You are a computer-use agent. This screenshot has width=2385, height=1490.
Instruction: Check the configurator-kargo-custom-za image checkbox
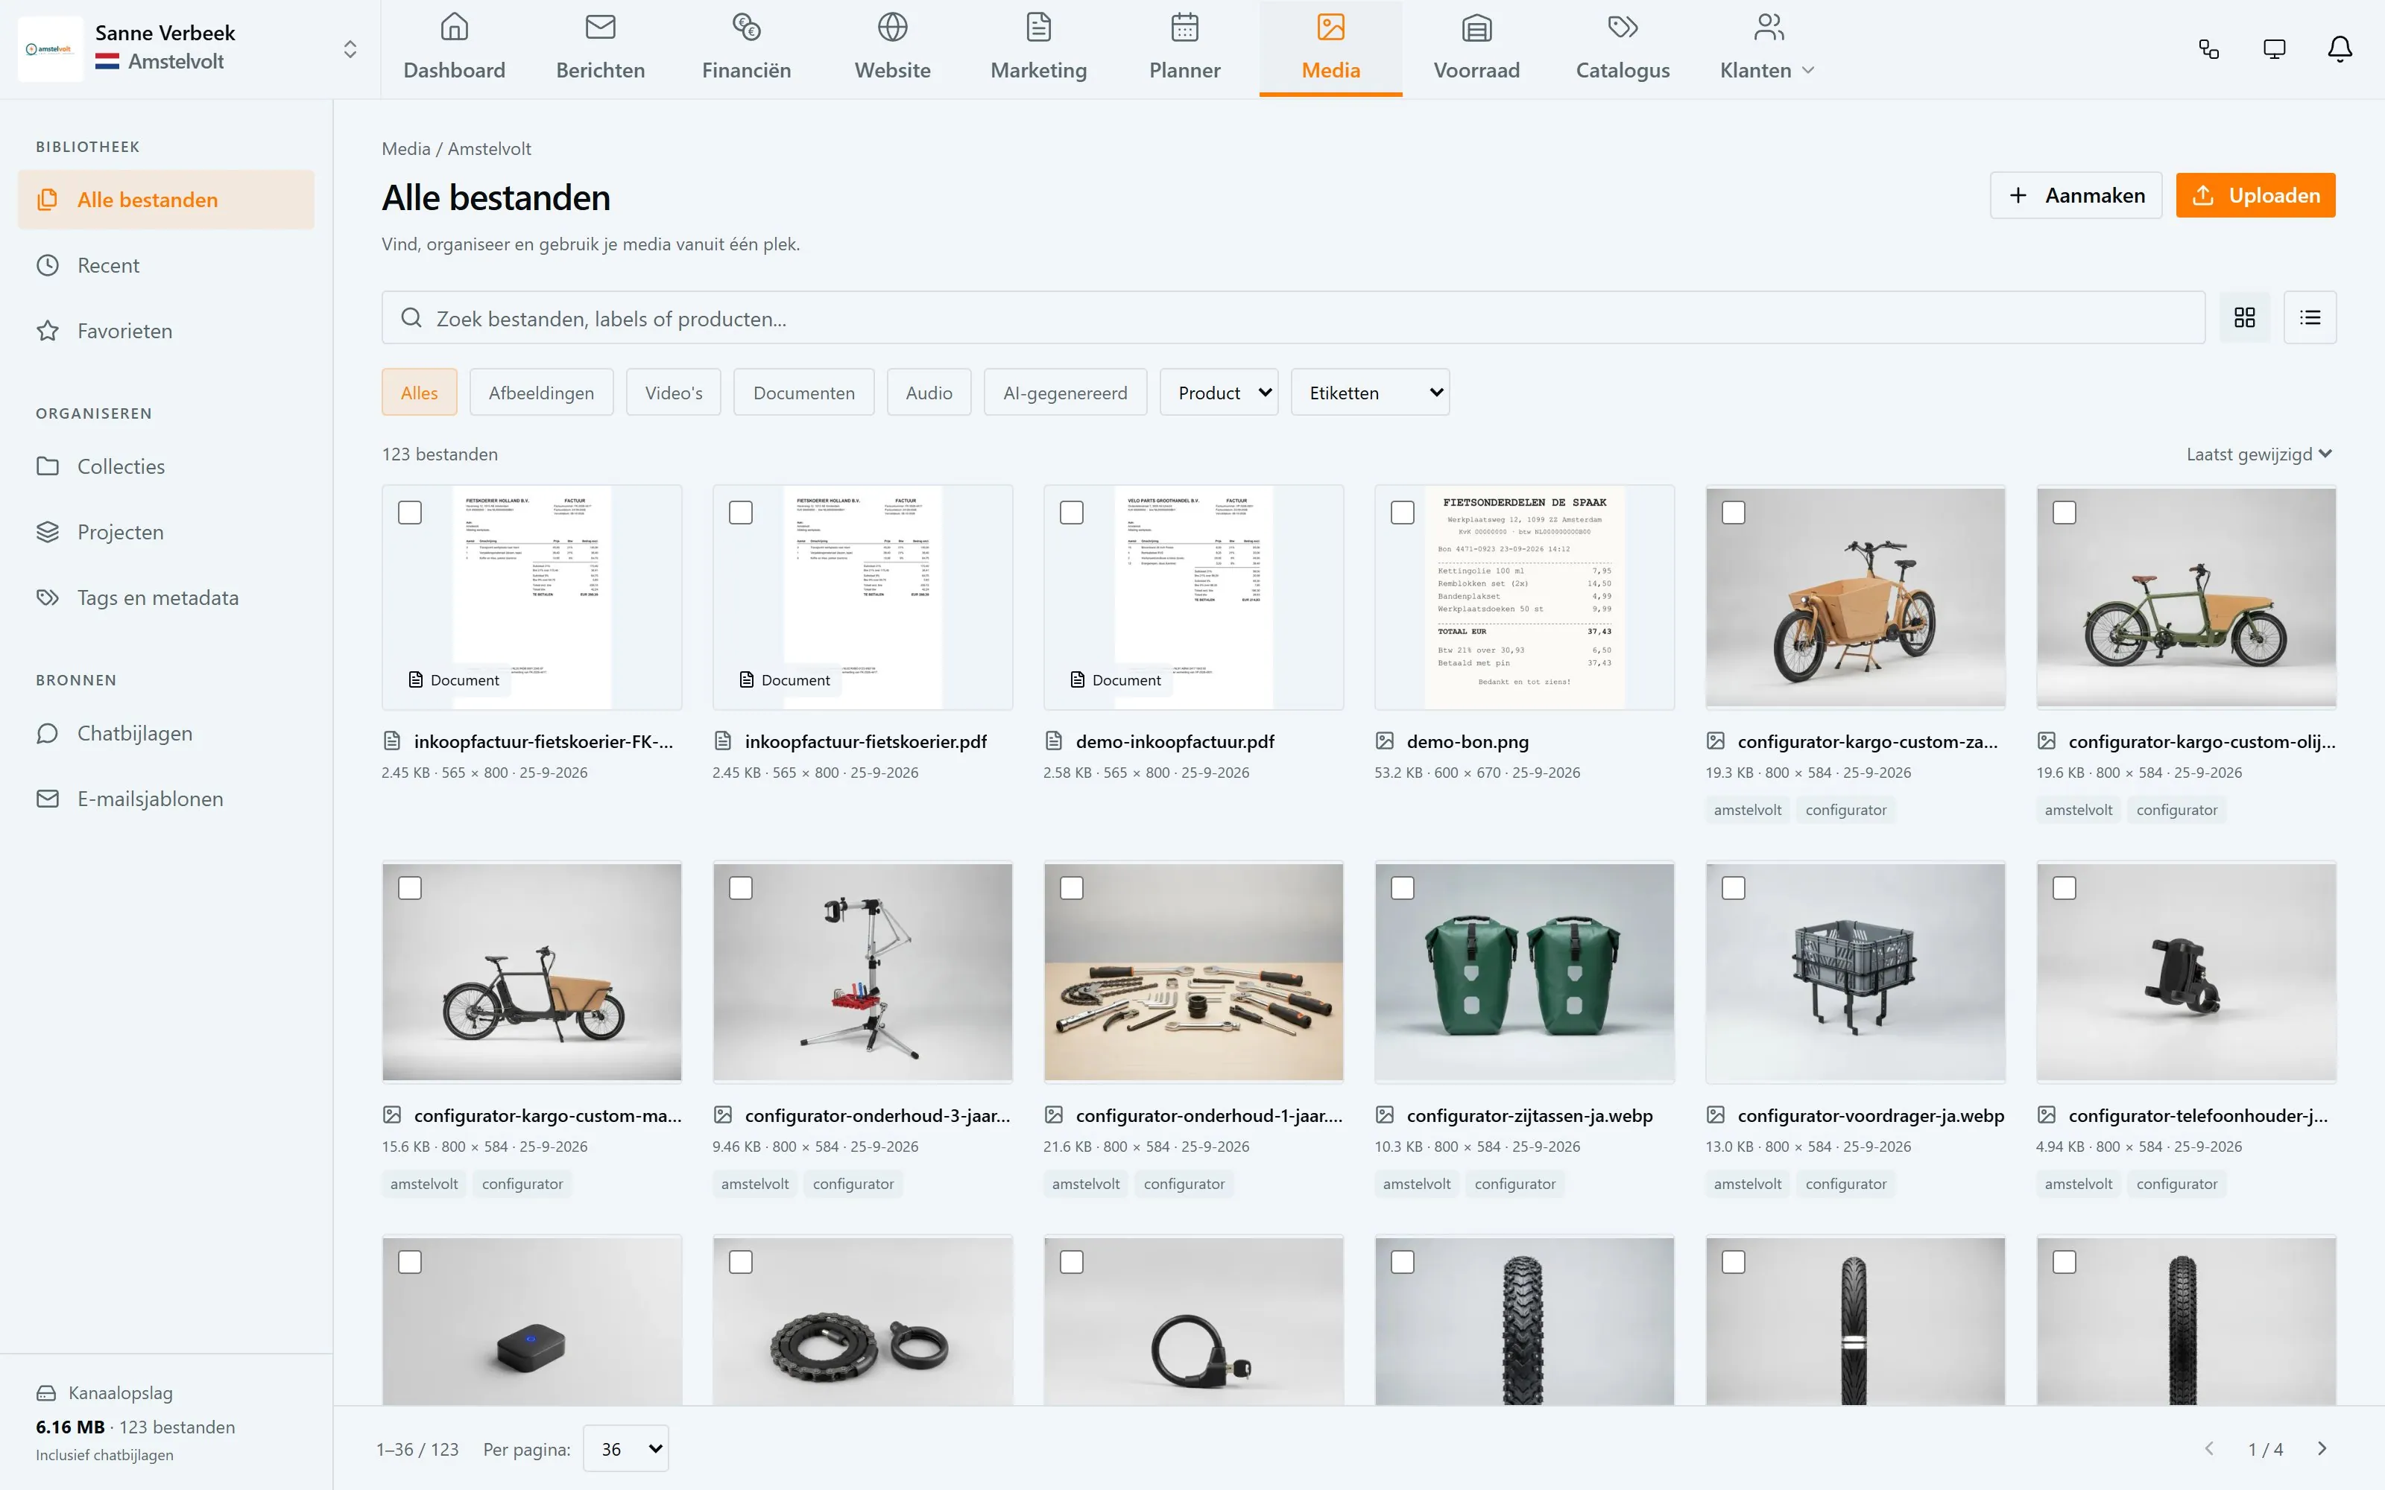click(x=1734, y=513)
